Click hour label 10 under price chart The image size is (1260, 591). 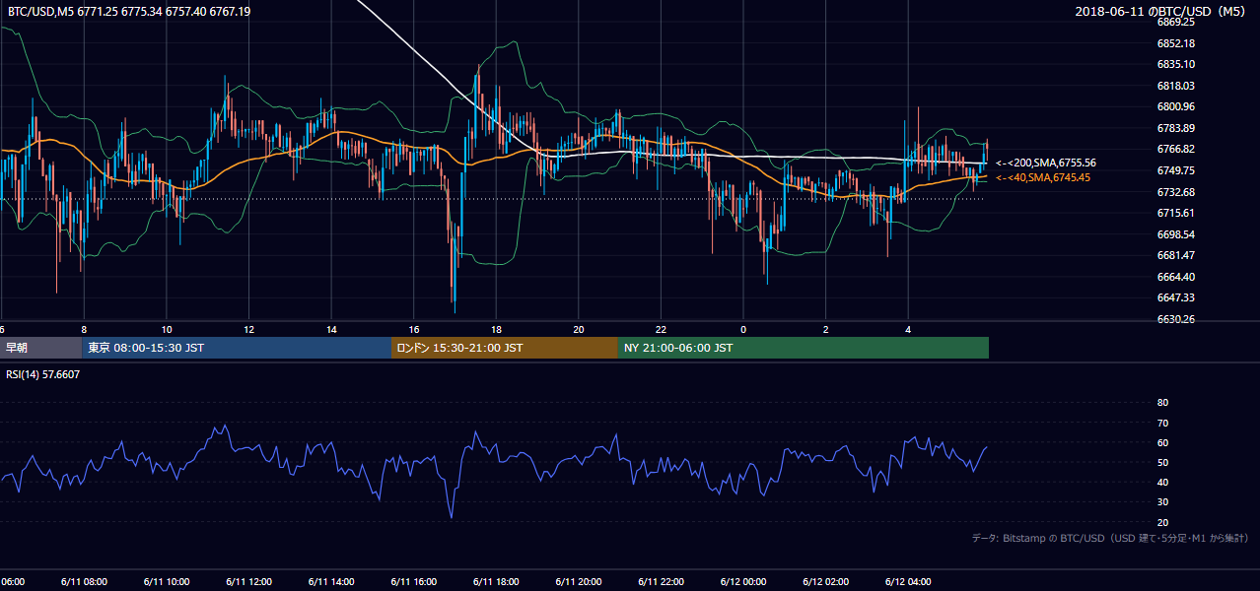167,329
